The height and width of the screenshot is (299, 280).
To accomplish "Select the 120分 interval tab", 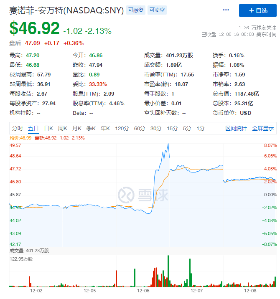I will tap(122, 128).
